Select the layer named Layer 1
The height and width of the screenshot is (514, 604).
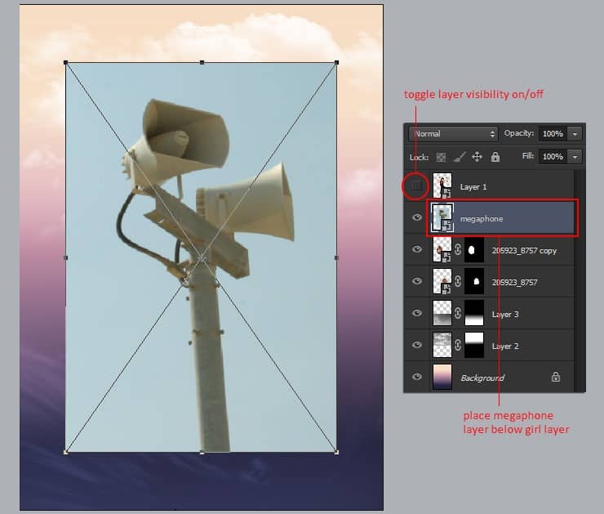point(473,187)
